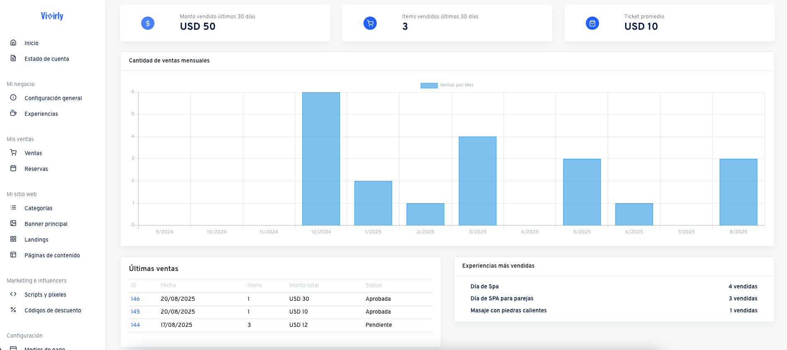Open sale ID 146 link
The width and height of the screenshot is (787, 350).
(135, 299)
